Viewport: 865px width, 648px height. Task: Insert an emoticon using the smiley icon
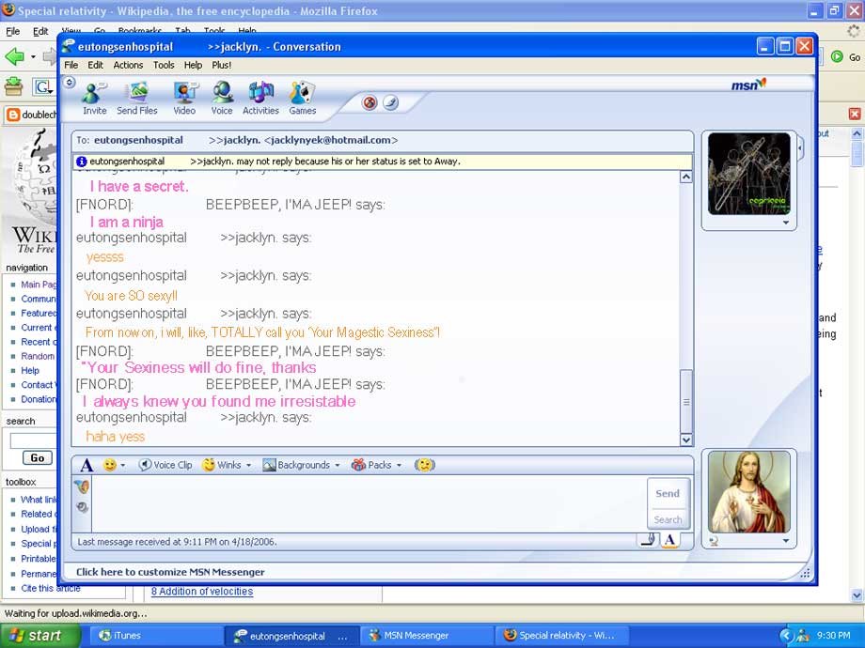tap(110, 465)
